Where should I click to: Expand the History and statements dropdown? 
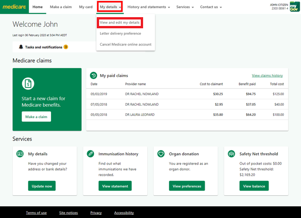pos(149,7)
